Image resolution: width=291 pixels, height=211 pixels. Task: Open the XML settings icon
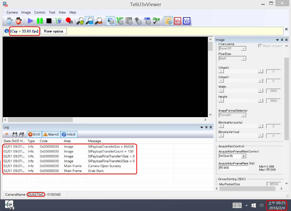(x=147, y=21)
